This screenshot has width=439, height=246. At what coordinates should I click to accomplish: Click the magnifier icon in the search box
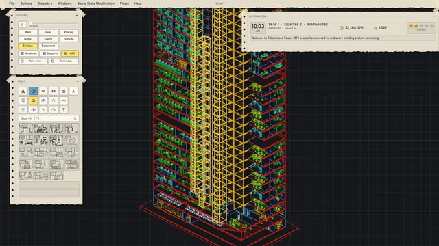coord(75,118)
